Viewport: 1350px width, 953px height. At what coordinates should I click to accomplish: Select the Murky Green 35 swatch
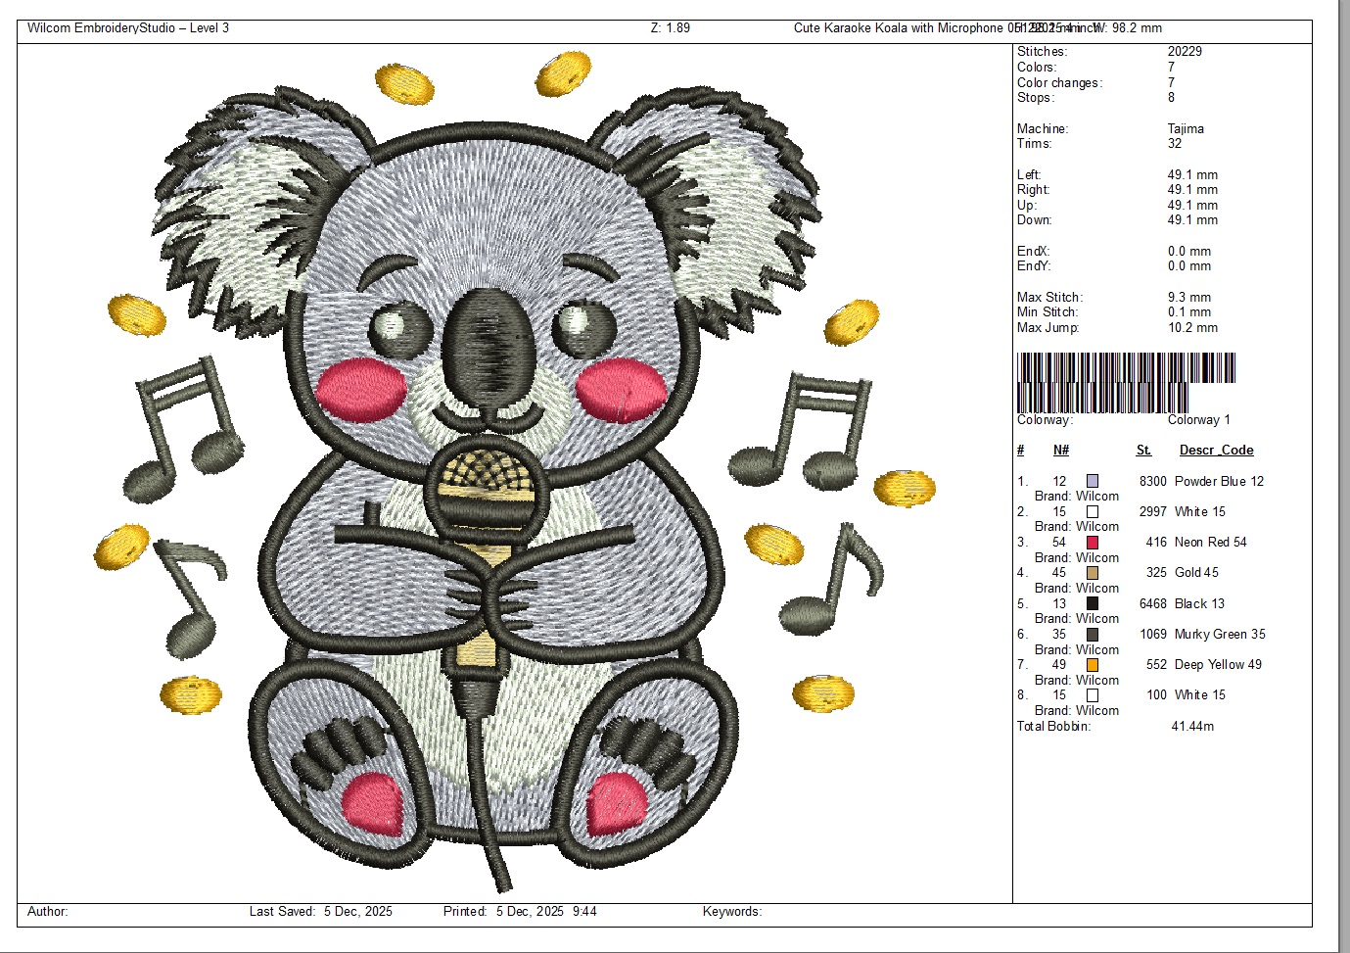tap(1093, 634)
